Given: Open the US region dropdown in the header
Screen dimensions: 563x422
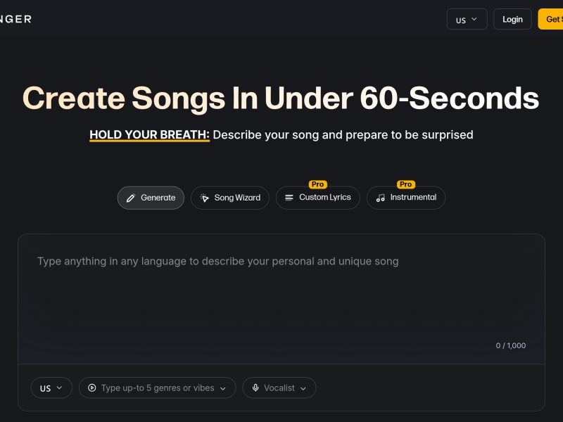Looking at the screenshot, I should coord(467,20).
